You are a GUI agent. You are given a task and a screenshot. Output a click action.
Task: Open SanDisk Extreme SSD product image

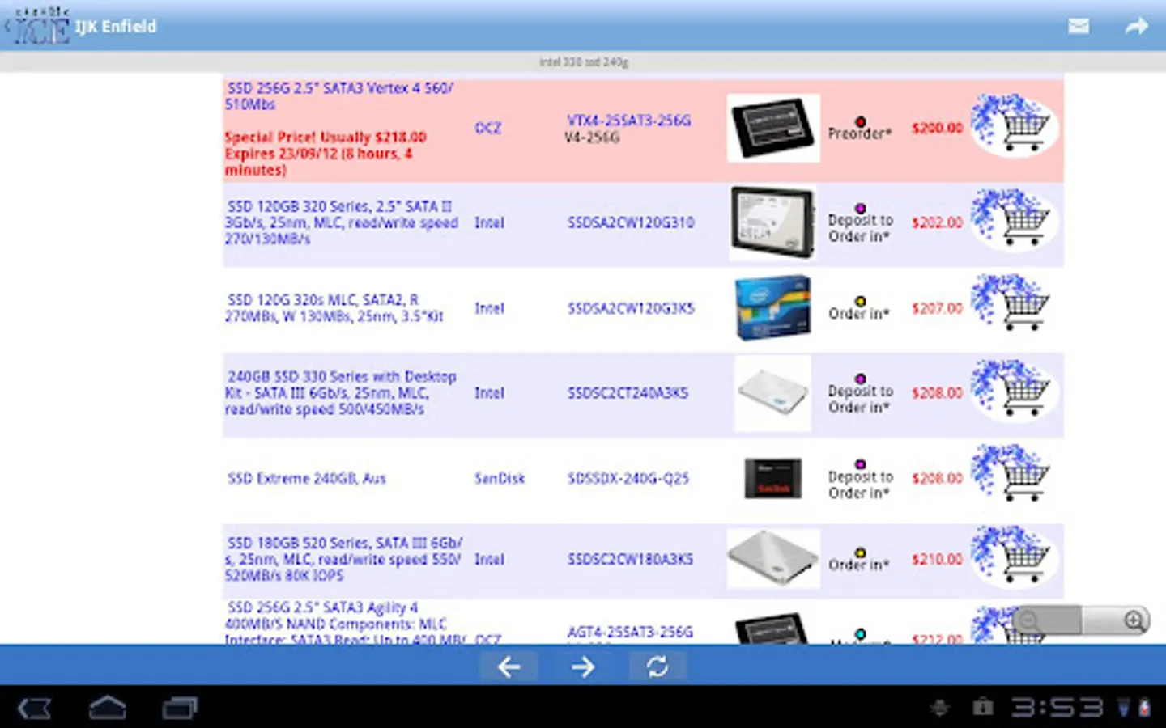(773, 478)
